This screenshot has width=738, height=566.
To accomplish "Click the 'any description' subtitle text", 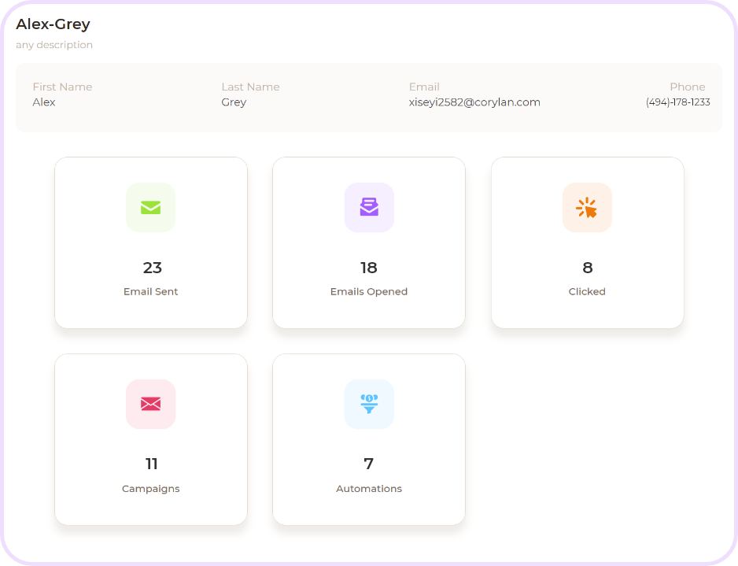I will [x=54, y=45].
